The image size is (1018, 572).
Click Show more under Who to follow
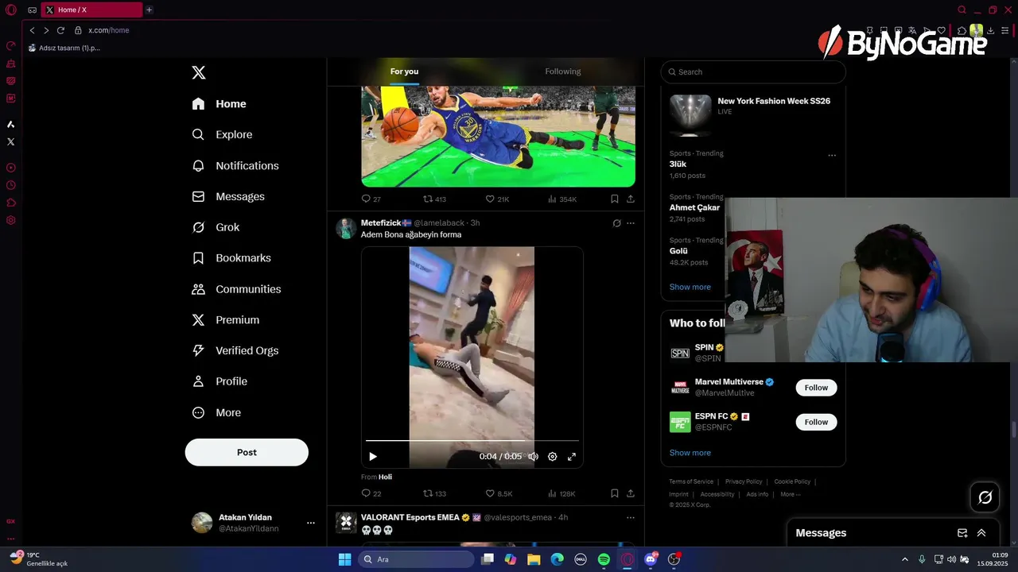click(690, 453)
